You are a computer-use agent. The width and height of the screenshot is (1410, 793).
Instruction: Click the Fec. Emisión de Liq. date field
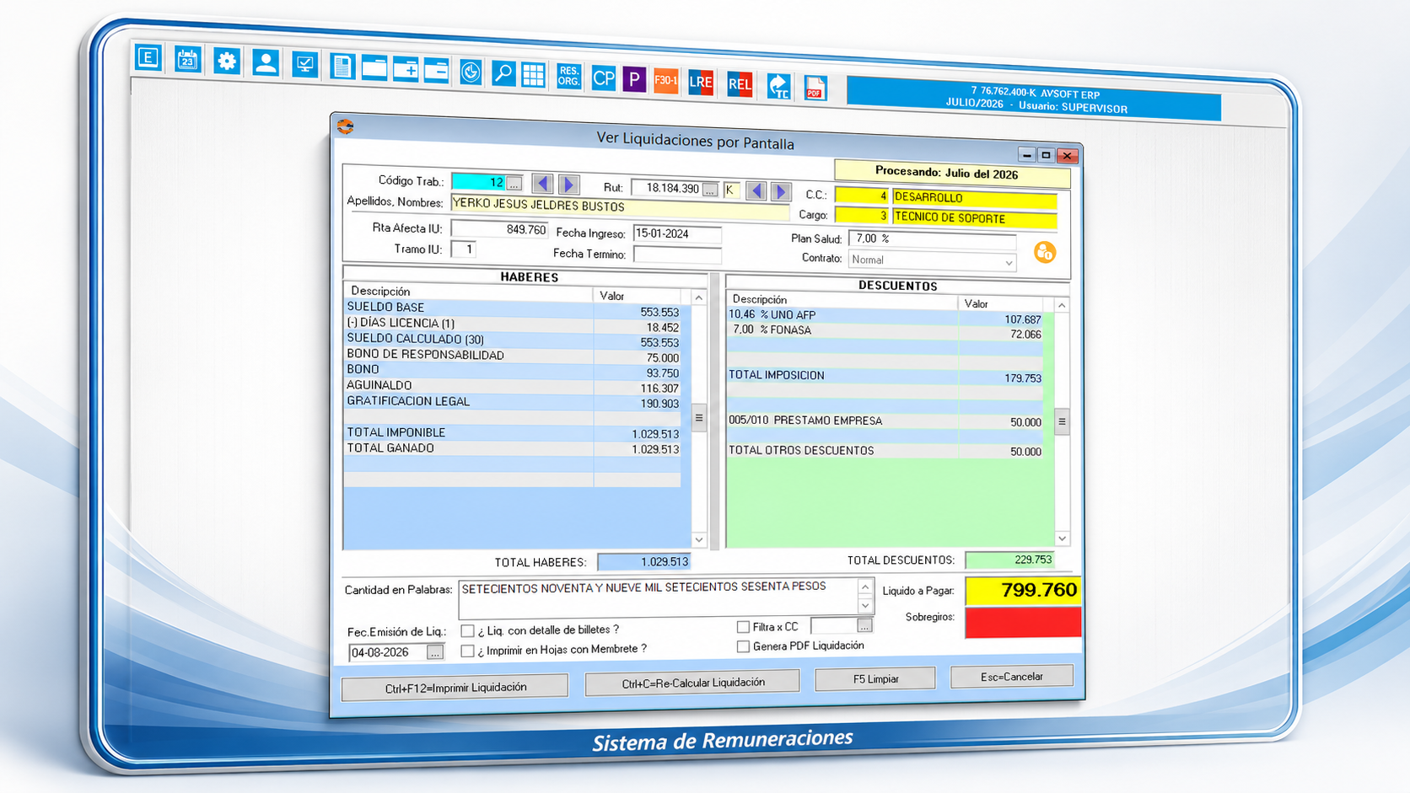pos(388,652)
